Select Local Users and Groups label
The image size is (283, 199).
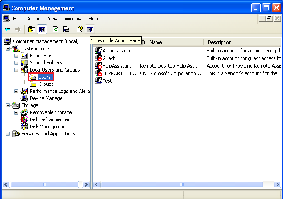click(x=55, y=70)
